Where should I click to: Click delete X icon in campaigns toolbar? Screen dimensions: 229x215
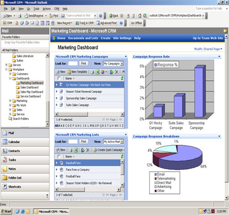click(117, 72)
